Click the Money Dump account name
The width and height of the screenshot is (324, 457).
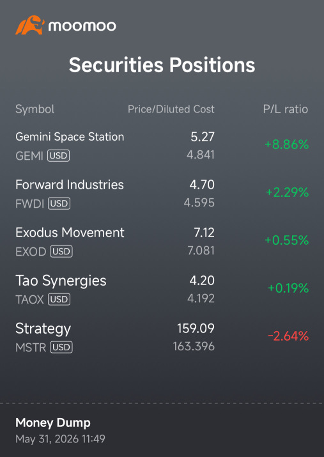pos(53,422)
